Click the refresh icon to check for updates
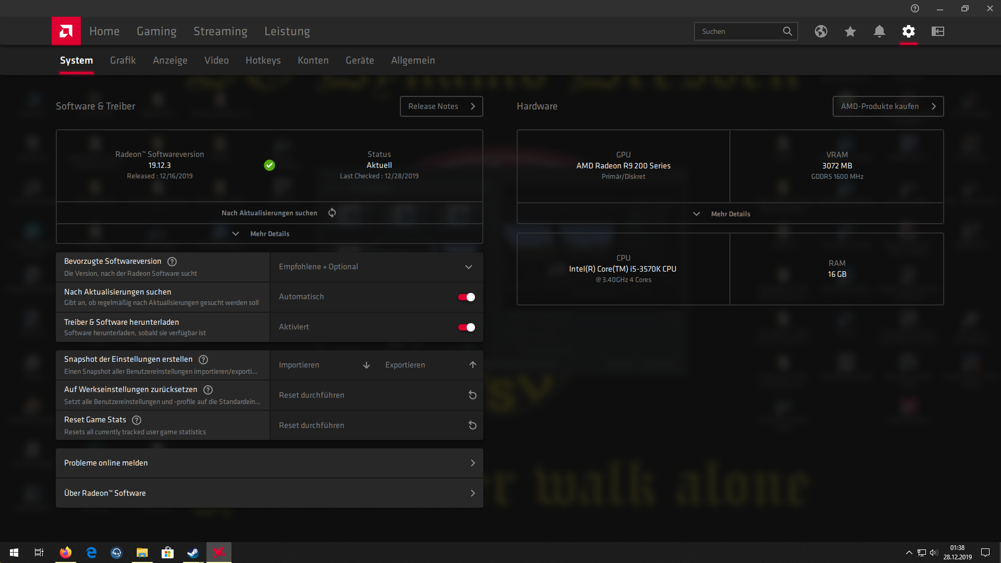Viewport: 1001px width, 563px height. pos(332,213)
